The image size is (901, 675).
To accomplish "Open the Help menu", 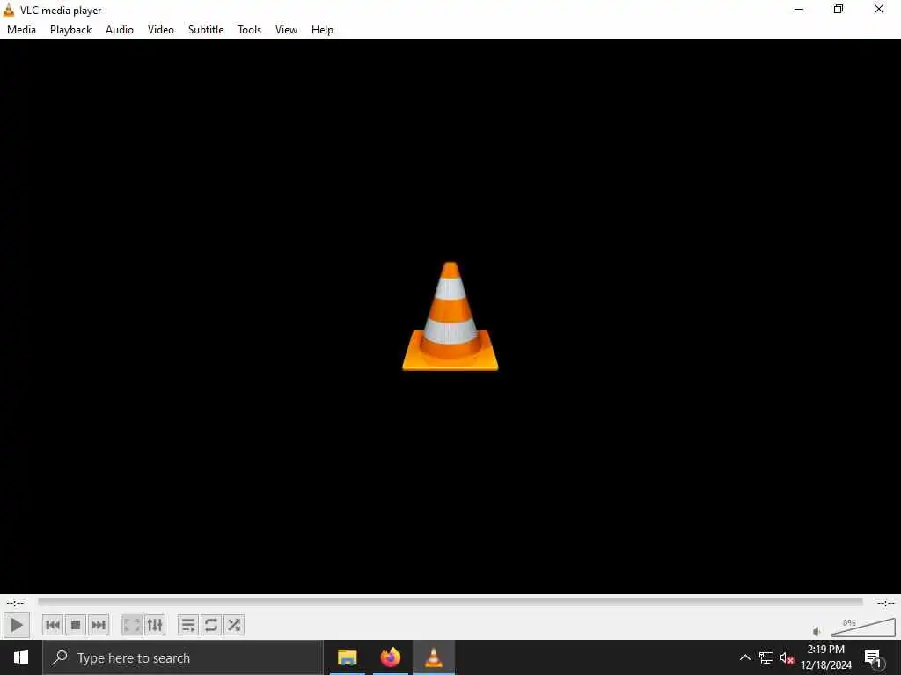I will pos(322,30).
